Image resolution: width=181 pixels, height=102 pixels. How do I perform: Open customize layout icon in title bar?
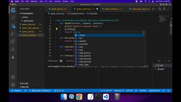[170, 5]
